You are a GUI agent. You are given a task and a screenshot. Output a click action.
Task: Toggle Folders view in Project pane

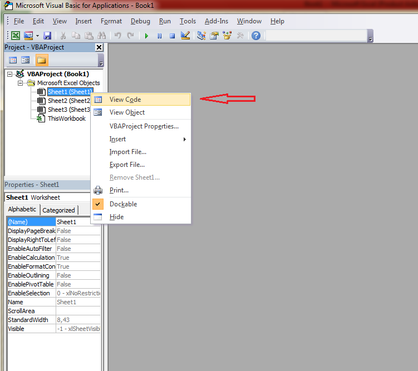point(42,60)
